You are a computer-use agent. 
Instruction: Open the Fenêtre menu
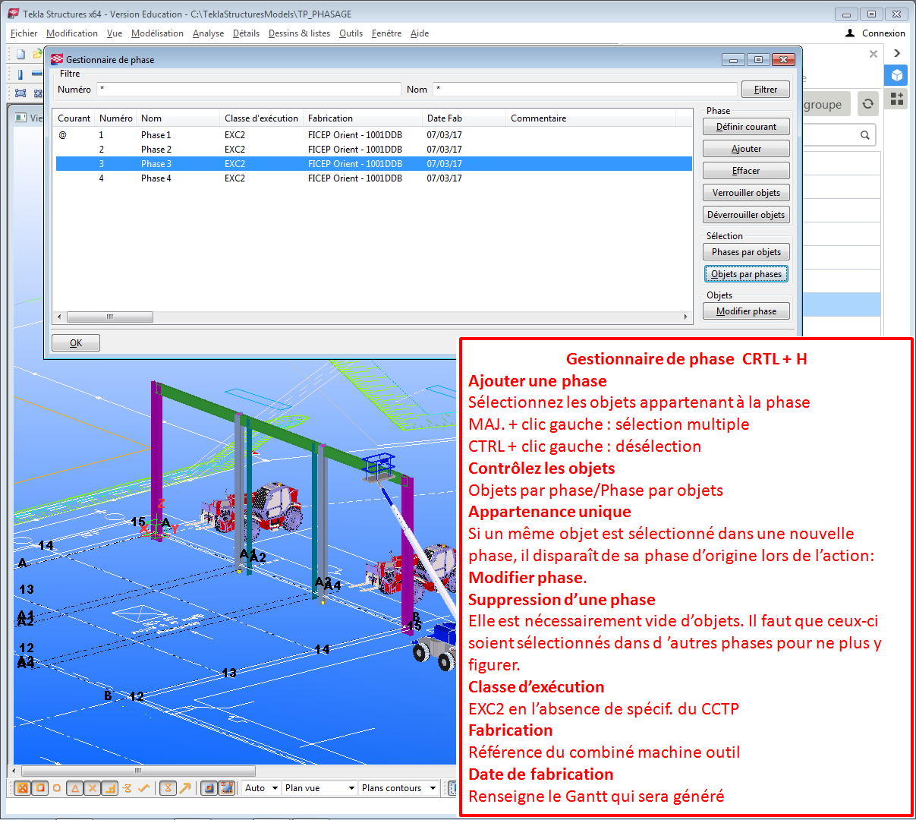click(387, 33)
